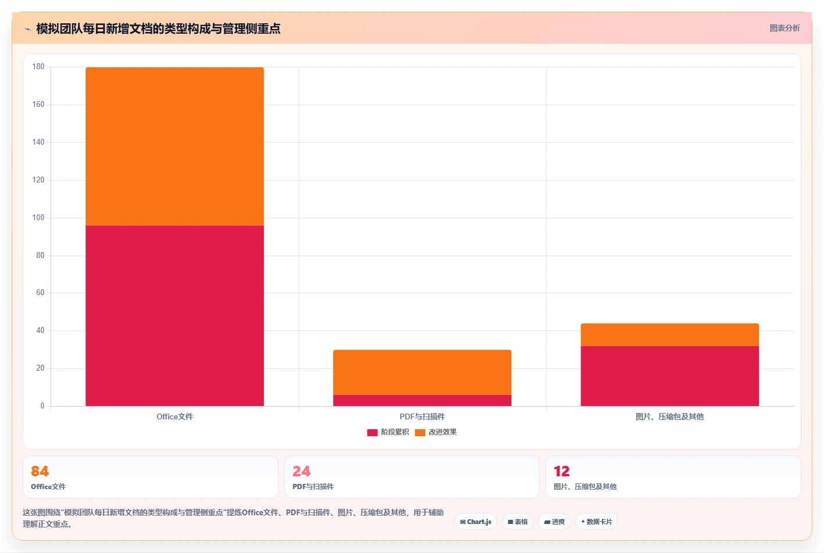Click the Office文件 x-axis label
The width and height of the screenshot is (824, 553).
pos(174,416)
